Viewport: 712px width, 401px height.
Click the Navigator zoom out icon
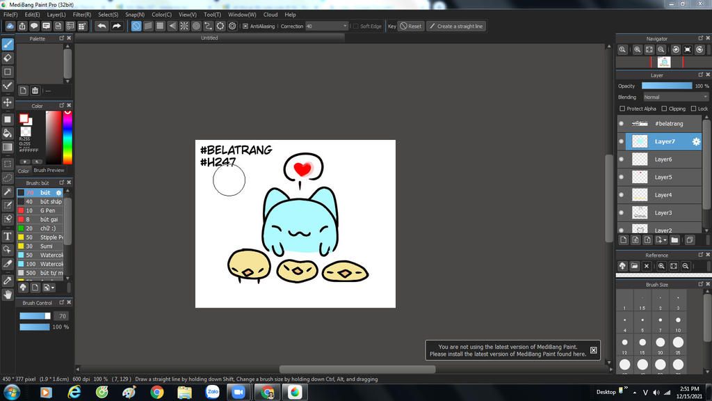tap(661, 49)
